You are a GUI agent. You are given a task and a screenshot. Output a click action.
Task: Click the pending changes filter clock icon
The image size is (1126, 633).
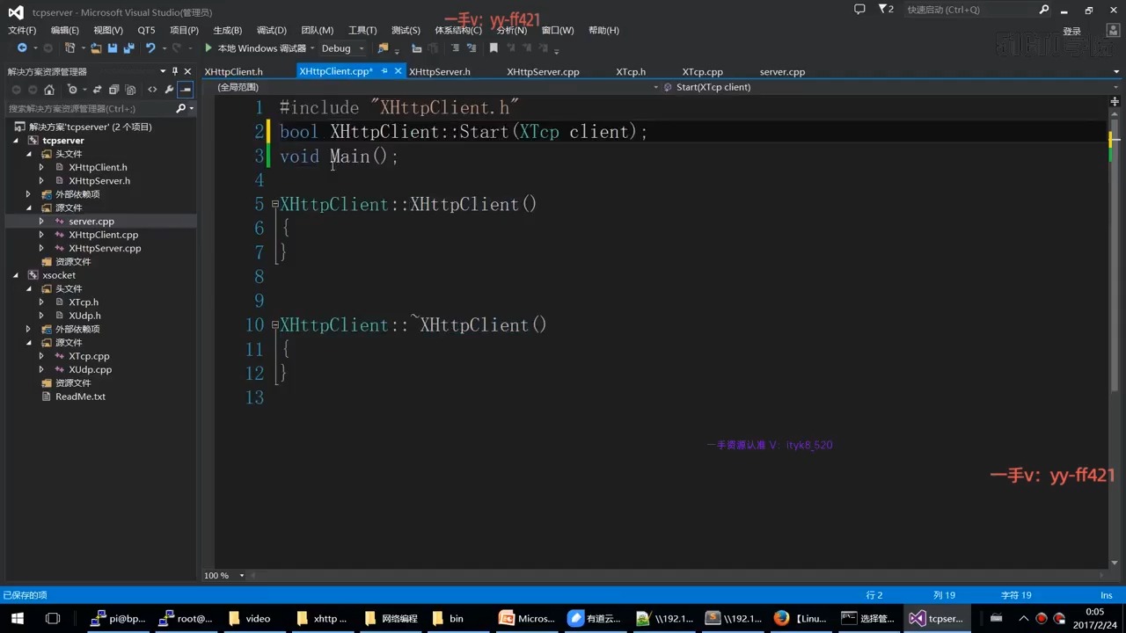pos(72,90)
